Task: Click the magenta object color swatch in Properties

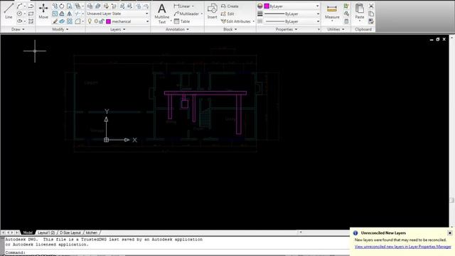Action: [267, 6]
